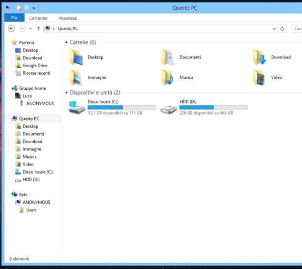Click the Up one level arrow

pyautogui.click(x=38, y=29)
